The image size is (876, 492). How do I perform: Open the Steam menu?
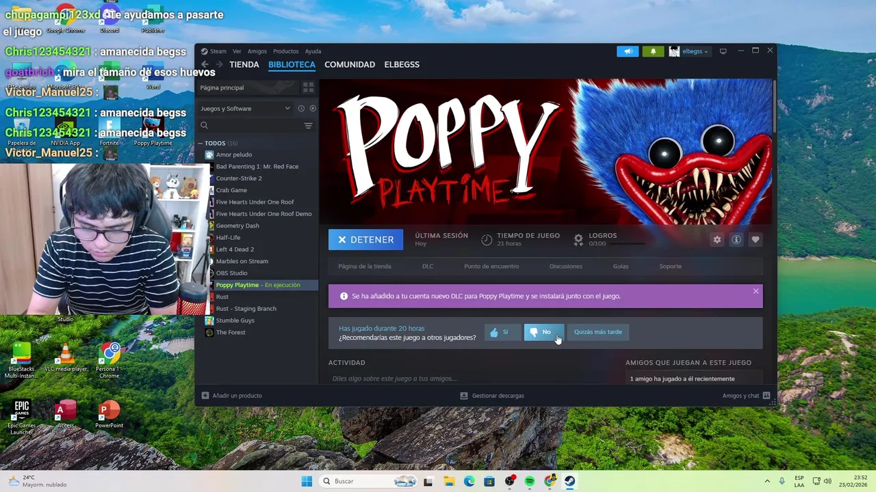(214, 51)
